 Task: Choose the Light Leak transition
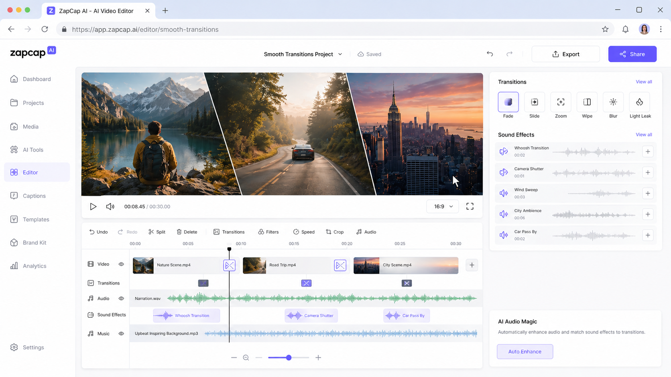tap(640, 102)
